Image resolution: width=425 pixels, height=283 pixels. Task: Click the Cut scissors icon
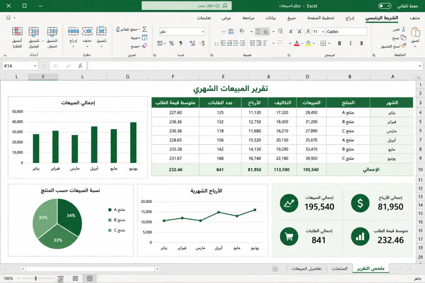point(403,29)
